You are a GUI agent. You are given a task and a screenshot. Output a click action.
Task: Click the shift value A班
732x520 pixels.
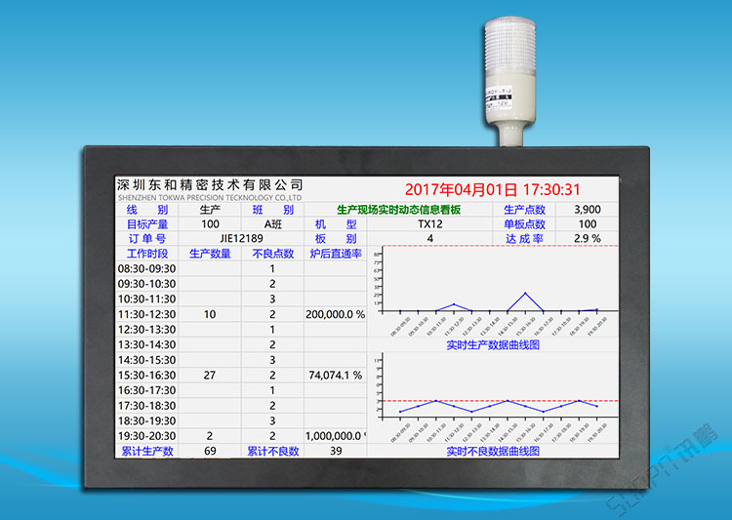click(x=272, y=224)
